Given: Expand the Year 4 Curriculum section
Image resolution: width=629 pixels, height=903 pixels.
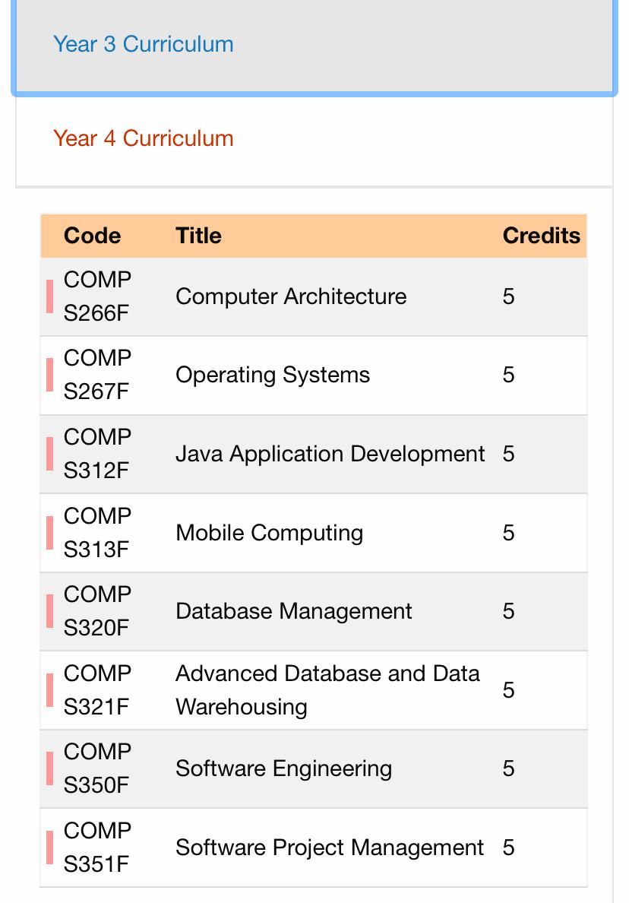Looking at the screenshot, I should [144, 138].
